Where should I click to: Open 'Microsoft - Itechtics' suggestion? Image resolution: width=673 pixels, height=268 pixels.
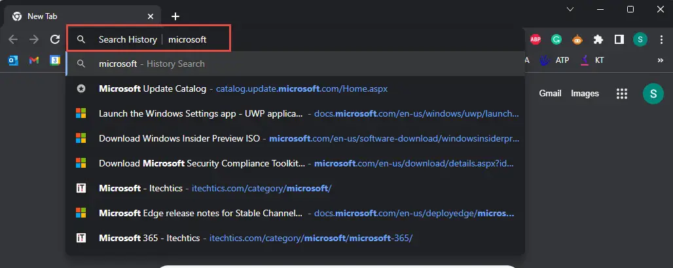[x=295, y=188]
